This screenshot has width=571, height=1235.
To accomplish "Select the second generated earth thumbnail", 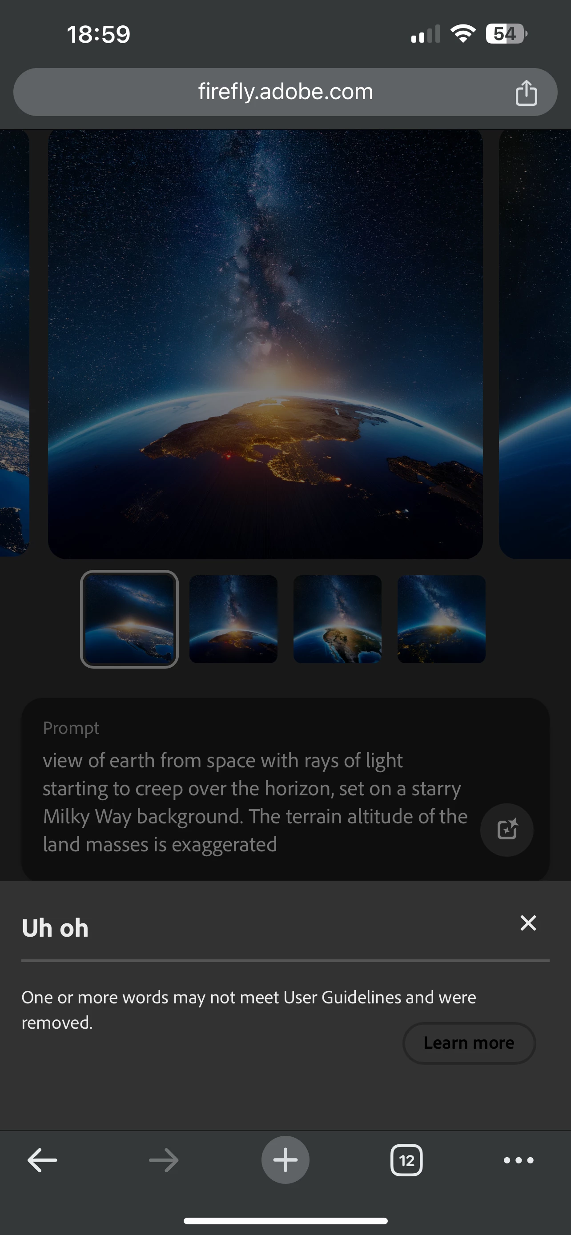I will 233,619.
